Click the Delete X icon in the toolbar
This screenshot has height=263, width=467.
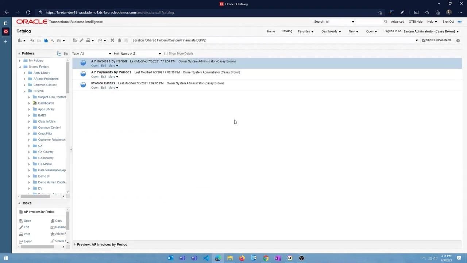click(112, 41)
